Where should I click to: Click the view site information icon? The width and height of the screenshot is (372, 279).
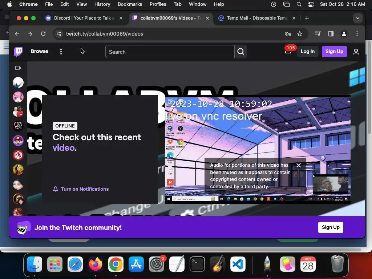click(59, 34)
